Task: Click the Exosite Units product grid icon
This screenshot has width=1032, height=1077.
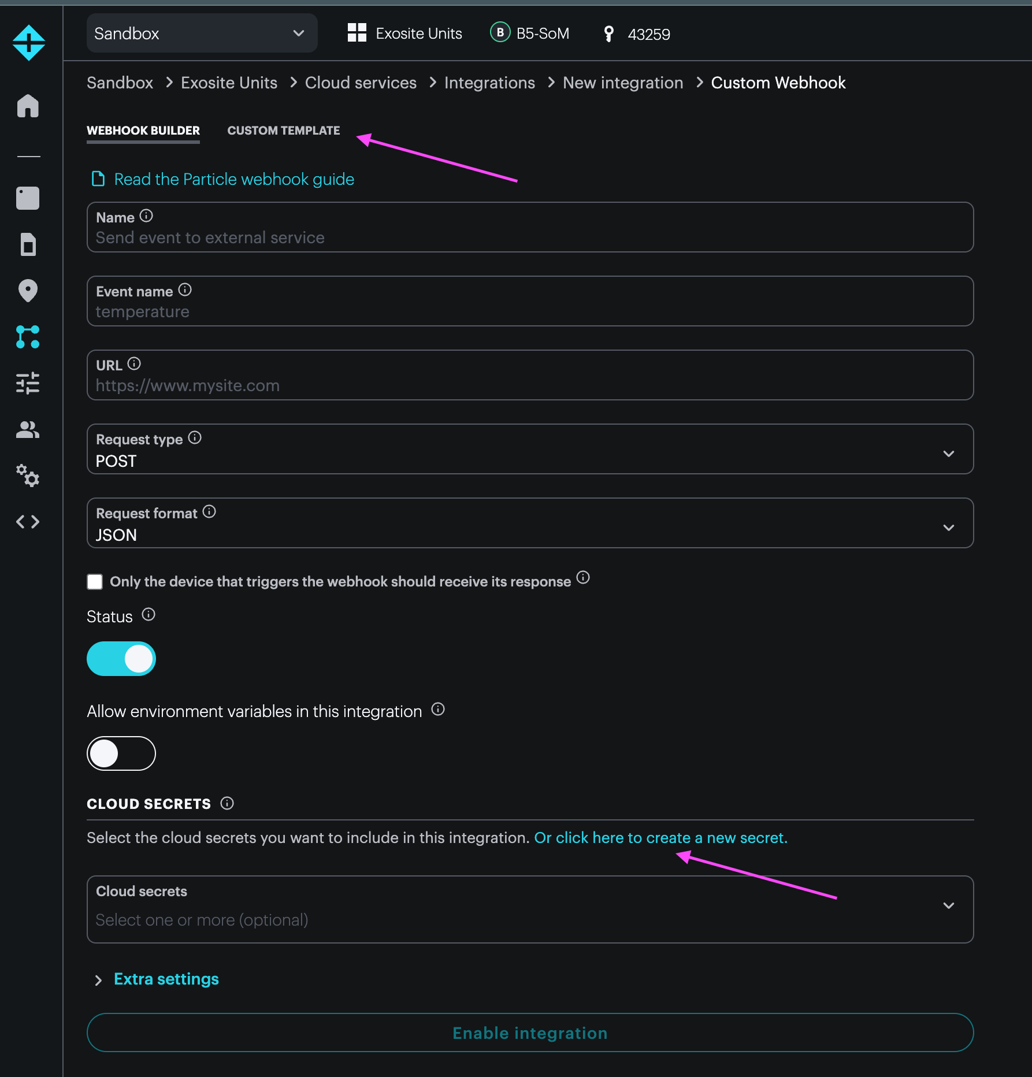Action: click(x=357, y=33)
